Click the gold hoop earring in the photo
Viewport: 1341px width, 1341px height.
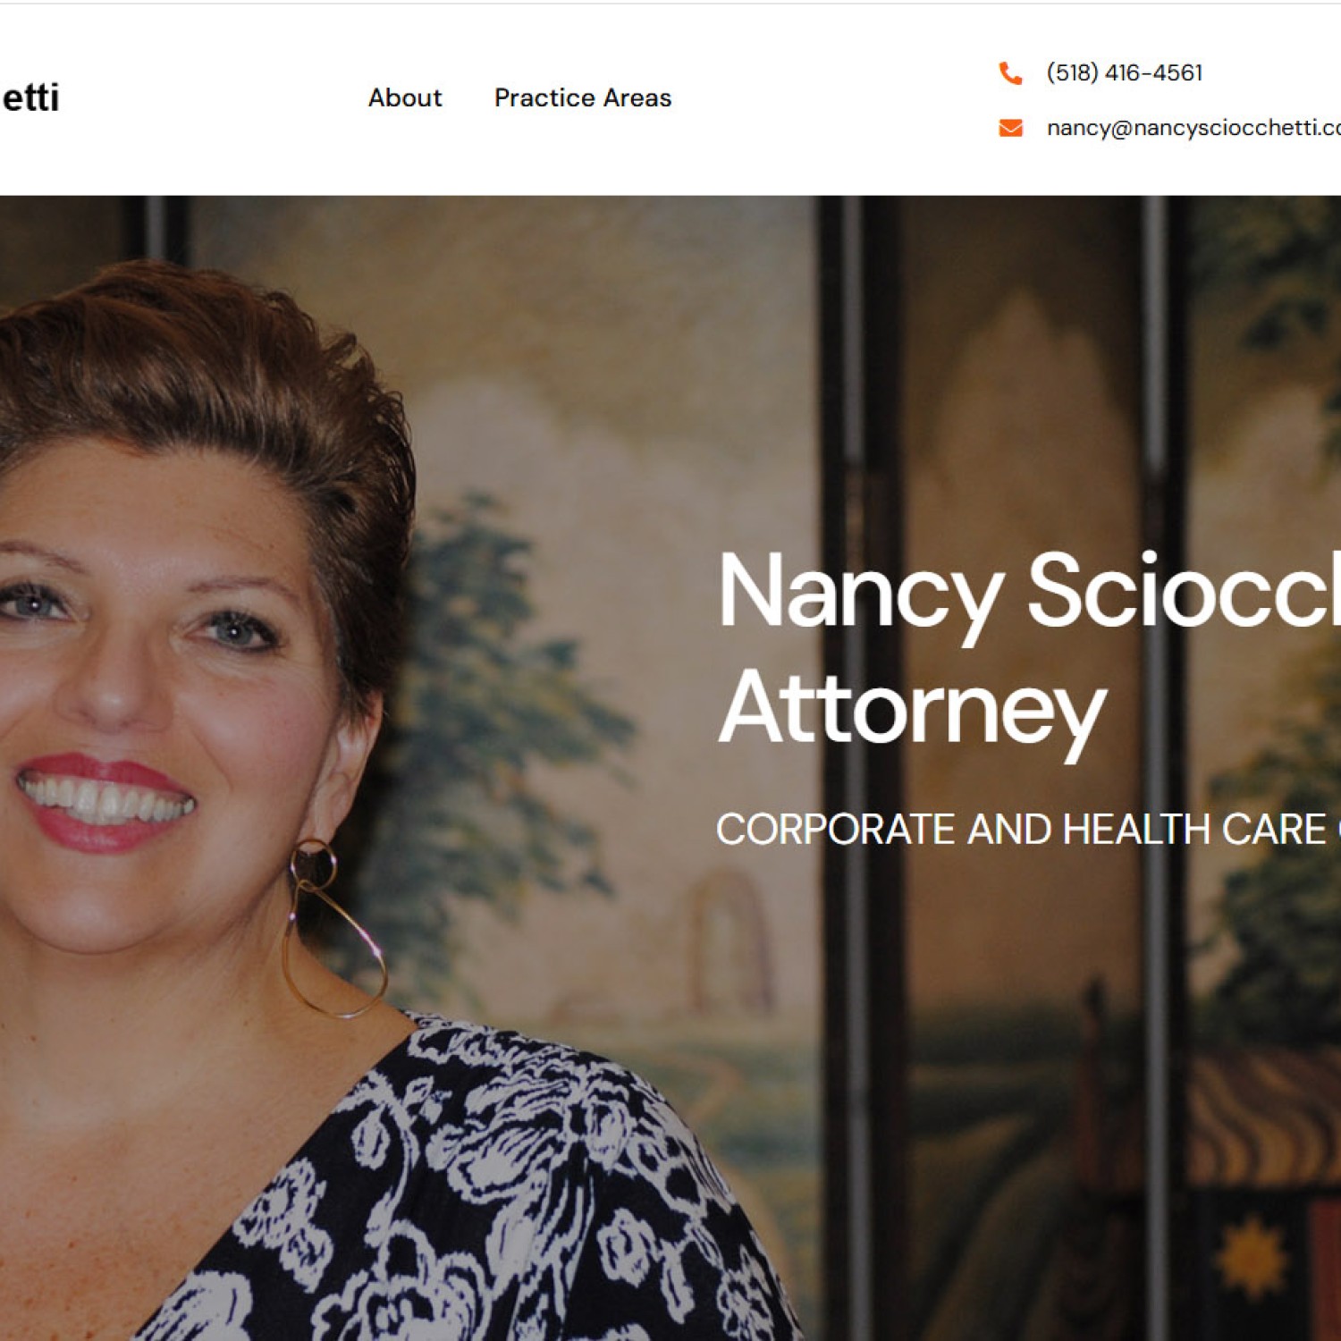click(x=333, y=930)
